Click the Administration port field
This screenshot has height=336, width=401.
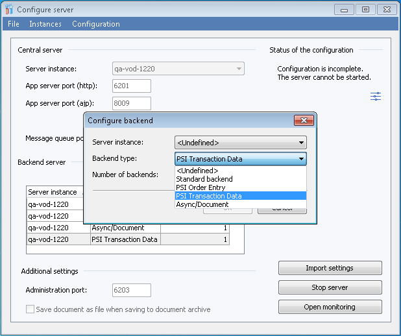(x=131, y=290)
